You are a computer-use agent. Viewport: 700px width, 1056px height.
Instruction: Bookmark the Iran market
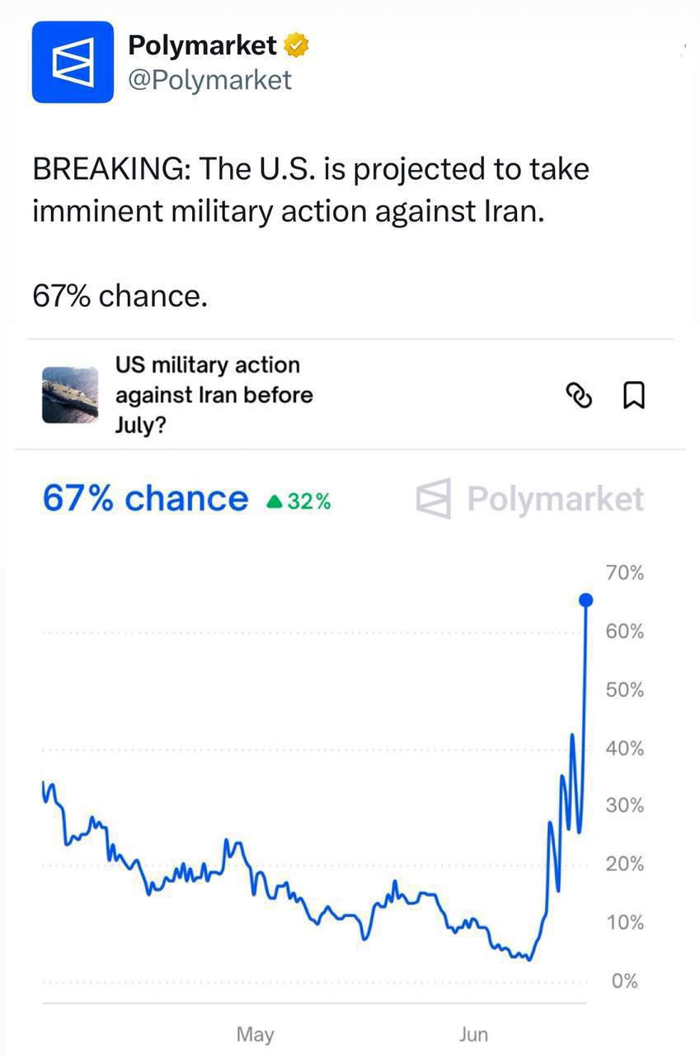632,396
